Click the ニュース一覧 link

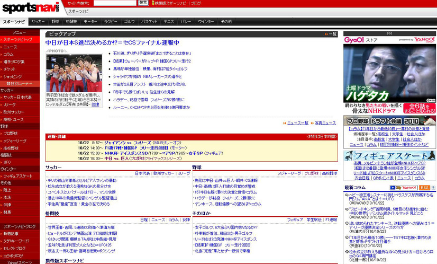point(298,123)
